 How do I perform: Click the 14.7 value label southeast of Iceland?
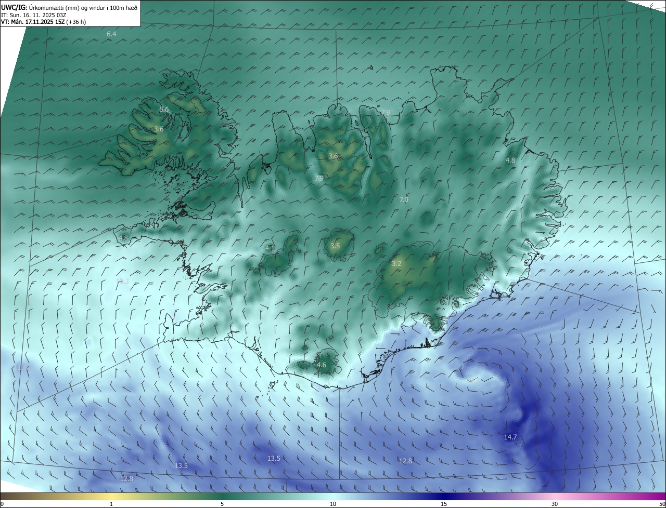click(510, 437)
